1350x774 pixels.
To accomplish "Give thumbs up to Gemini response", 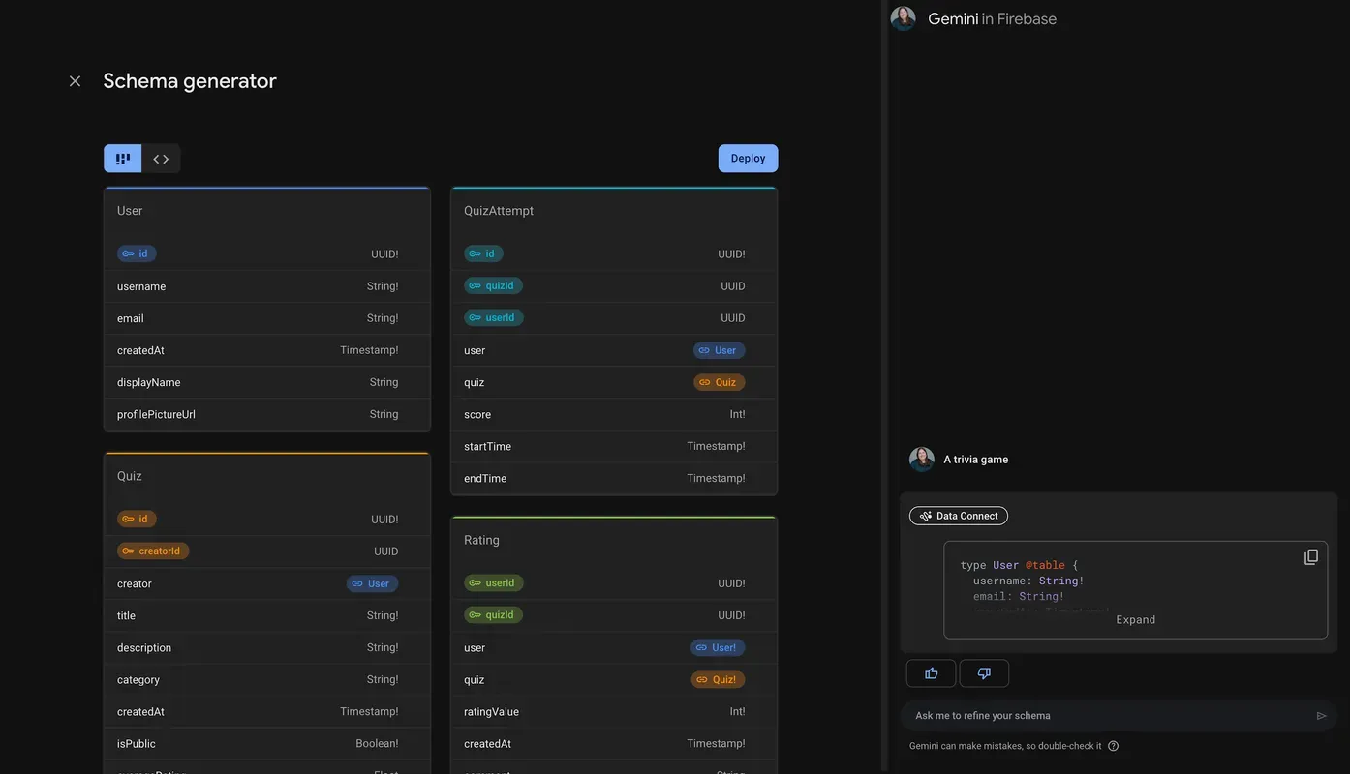I will tap(932, 673).
